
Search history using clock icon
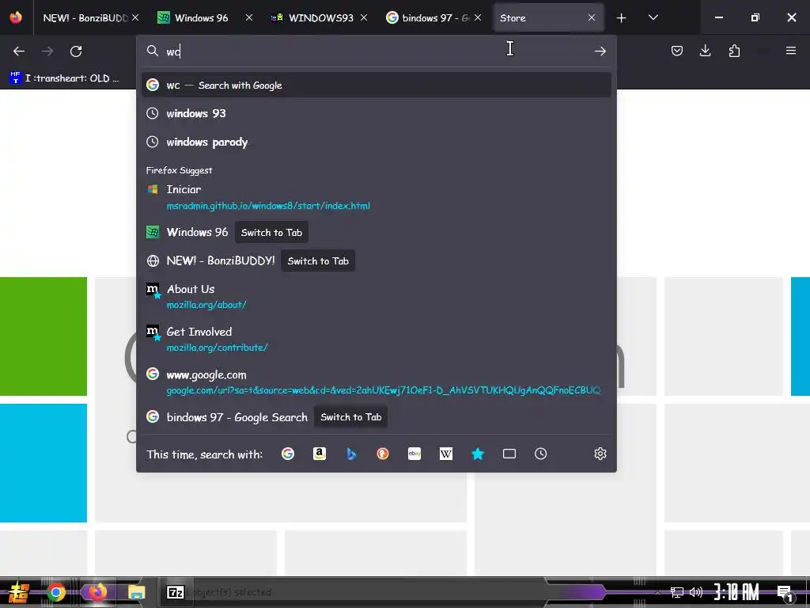[x=541, y=454]
